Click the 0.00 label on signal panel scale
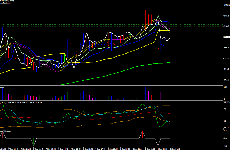230x150 pixels. tap(226, 138)
